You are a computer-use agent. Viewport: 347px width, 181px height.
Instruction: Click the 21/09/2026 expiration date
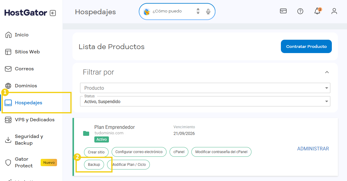(184, 133)
